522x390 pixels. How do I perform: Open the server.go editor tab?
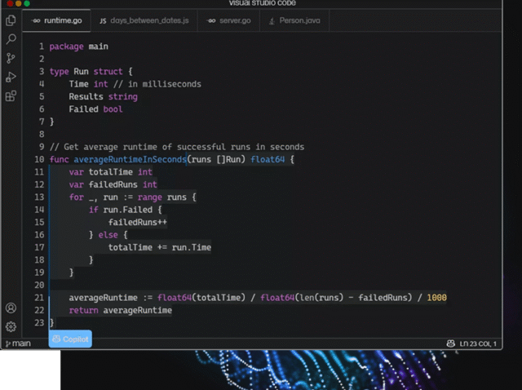click(x=228, y=19)
